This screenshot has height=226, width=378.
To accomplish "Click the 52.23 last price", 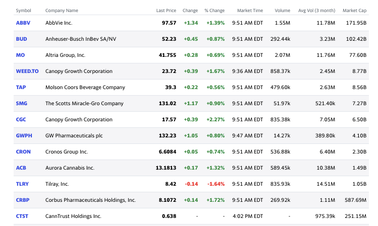I will point(169,39).
